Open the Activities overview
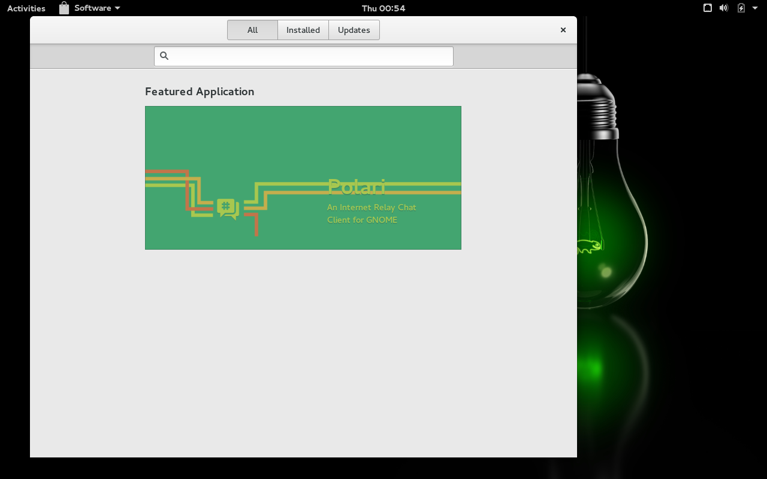The height and width of the screenshot is (479, 767). [26, 8]
